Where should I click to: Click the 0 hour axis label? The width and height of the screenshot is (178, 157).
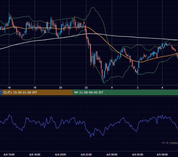coord(112,88)
